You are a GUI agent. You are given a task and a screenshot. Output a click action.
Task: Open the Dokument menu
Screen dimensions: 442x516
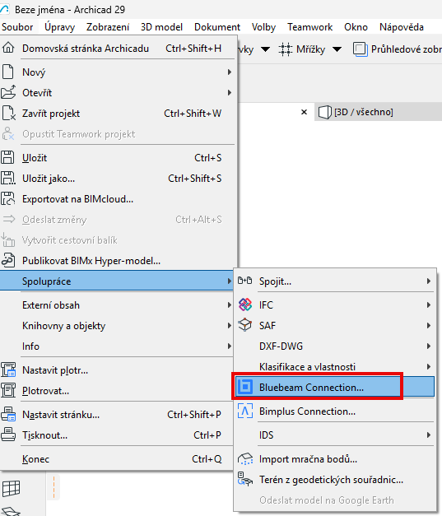[x=217, y=27]
